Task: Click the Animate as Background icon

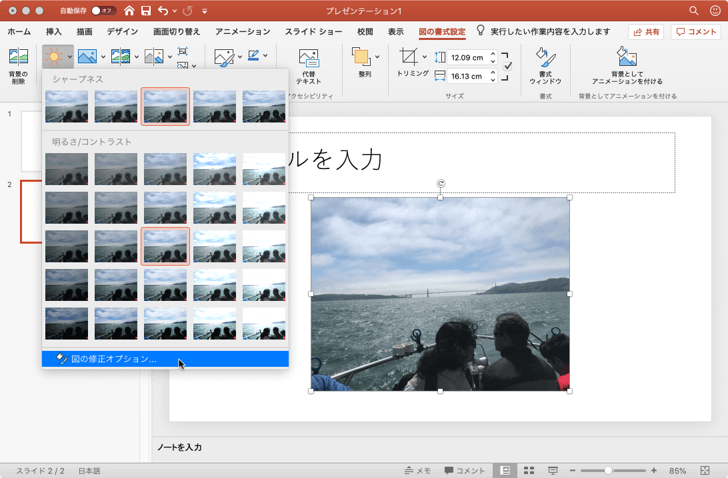Action: 627,57
